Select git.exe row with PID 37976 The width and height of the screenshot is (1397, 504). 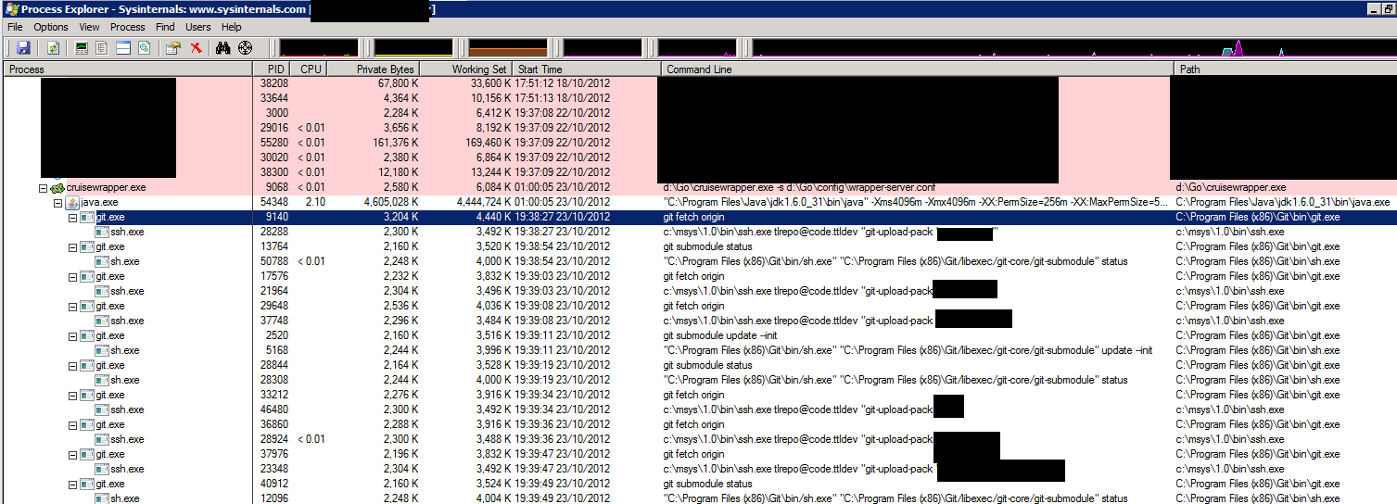coord(700,454)
